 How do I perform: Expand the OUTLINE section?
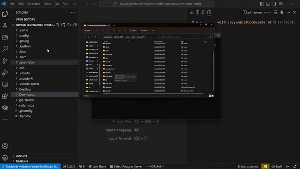coord(45,156)
